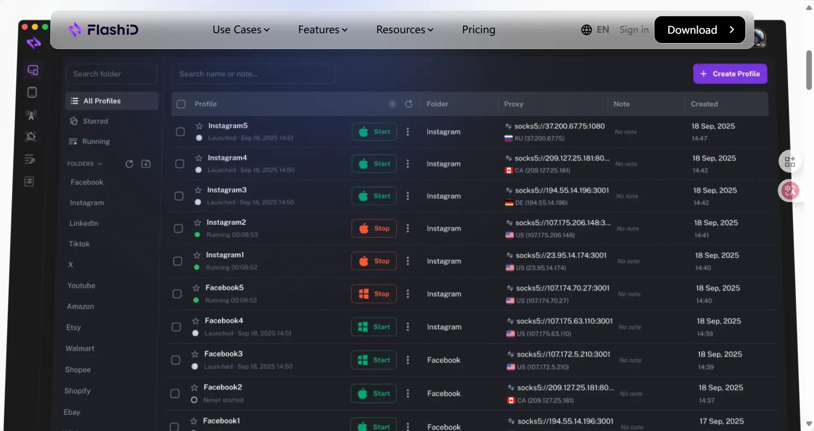The width and height of the screenshot is (814, 431).
Task: Open the automation script icon in sidebar
Action: click(x=29, y=159)
